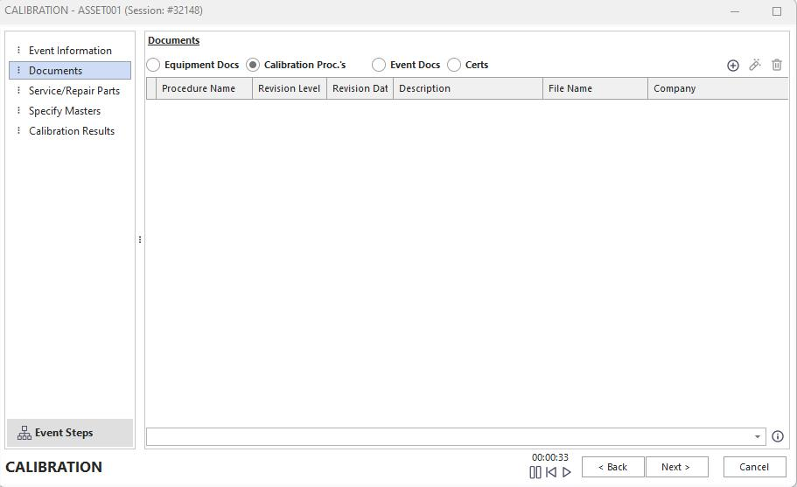
Task: Open the Event Information step
Action: (x=70, y=51)
